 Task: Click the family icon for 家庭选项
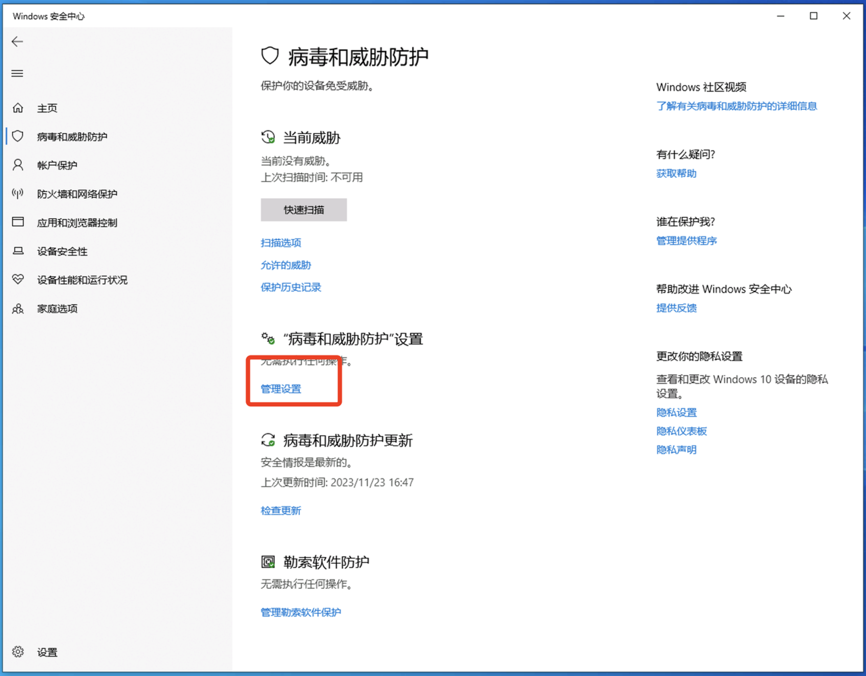[x=18, y=308]
